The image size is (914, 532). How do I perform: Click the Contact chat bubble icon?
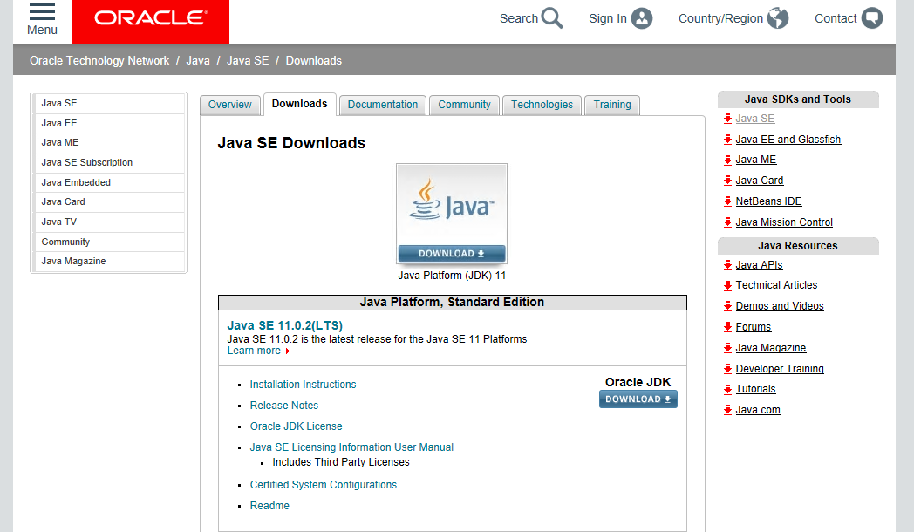(872, 18)
